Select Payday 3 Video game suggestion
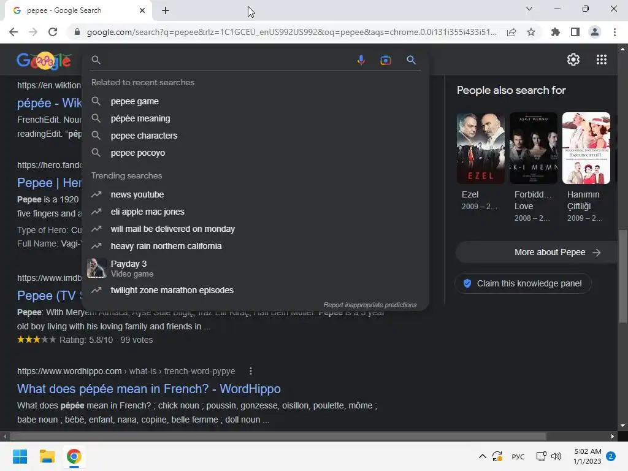The height and width of the screenshot is (471, 628). 256,269
